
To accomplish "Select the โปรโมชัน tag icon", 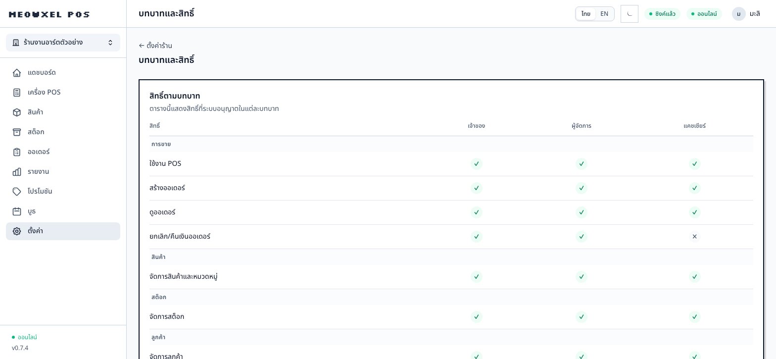I will click(x=17, y=192).
